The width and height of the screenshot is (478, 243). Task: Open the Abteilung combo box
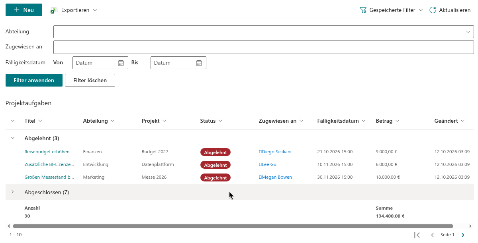(x=264, y=32)
